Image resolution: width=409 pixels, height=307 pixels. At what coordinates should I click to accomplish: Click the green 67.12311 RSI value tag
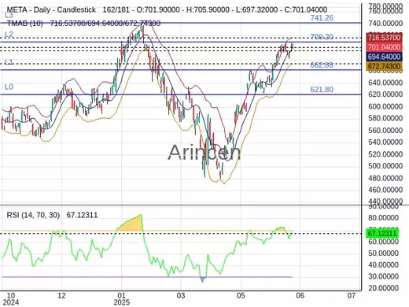[x=382, y=233]
